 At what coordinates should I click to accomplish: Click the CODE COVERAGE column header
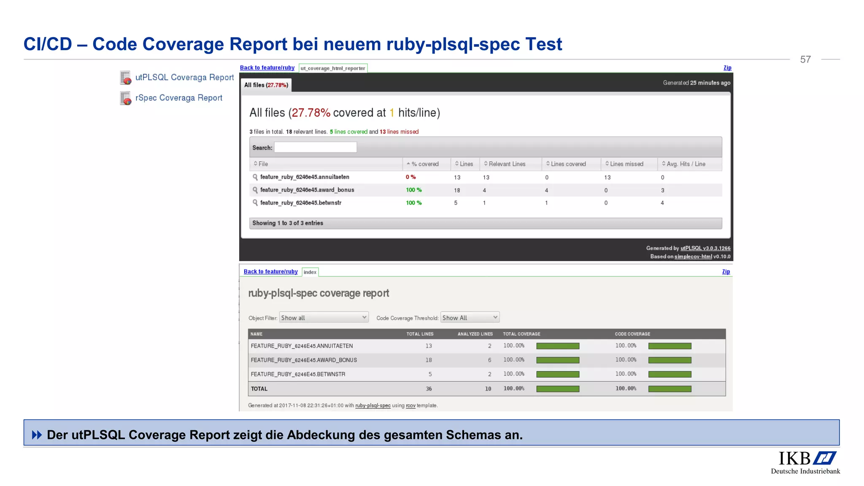coord(632,334)
